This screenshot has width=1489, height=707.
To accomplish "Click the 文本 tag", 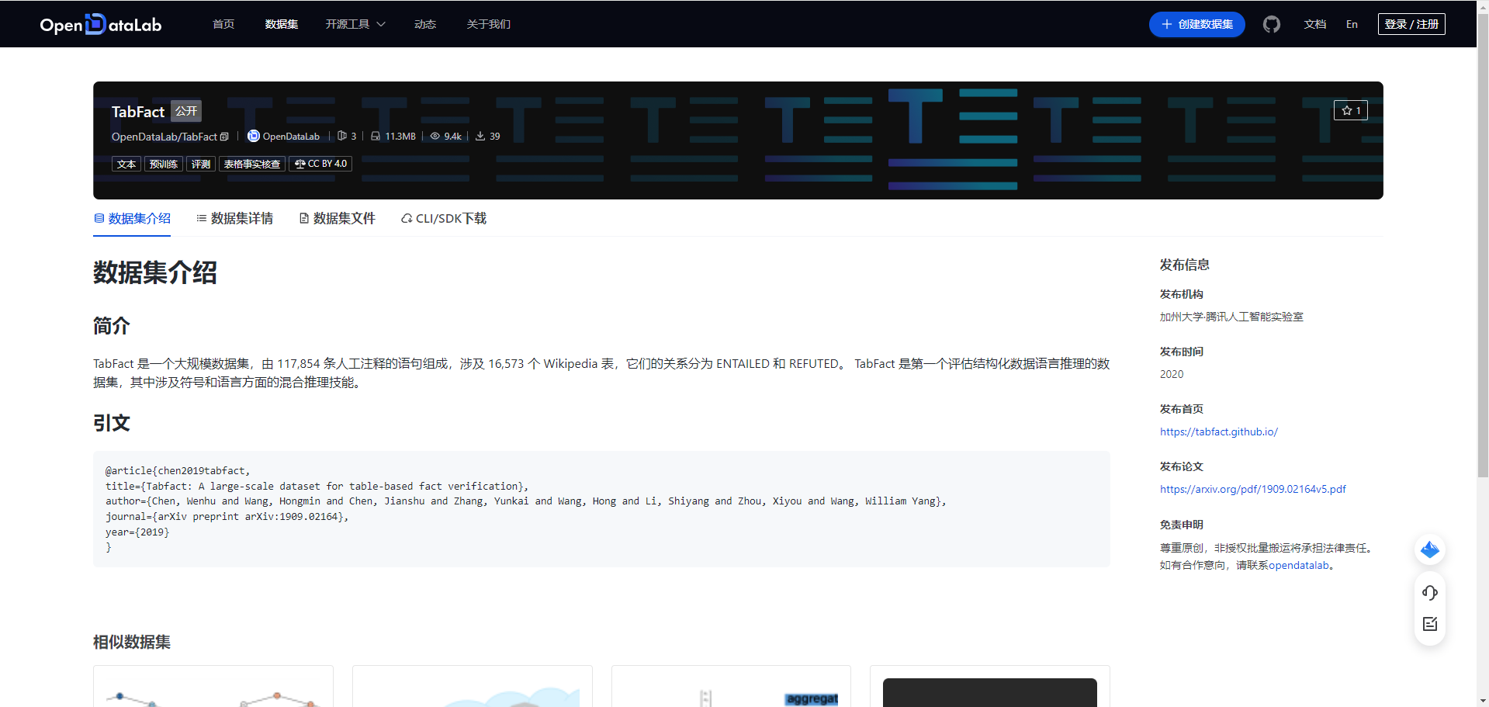I will (126, 164).
